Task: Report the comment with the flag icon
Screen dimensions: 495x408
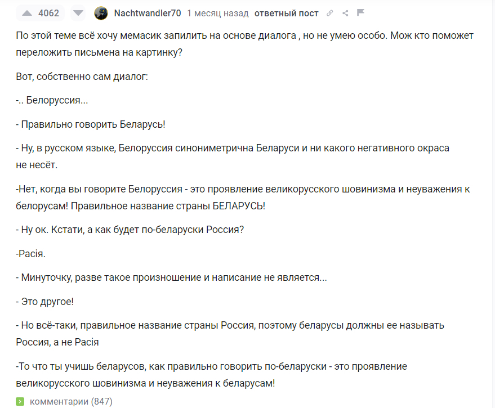Action: 361,13
